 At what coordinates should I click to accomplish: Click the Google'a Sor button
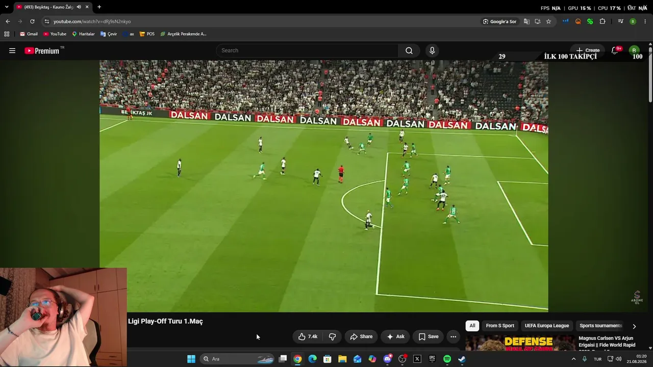[500, 21]
